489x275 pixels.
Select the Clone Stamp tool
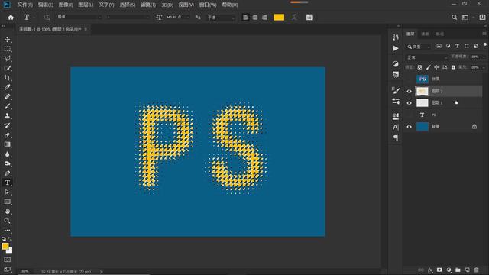[x=7, y=115]
